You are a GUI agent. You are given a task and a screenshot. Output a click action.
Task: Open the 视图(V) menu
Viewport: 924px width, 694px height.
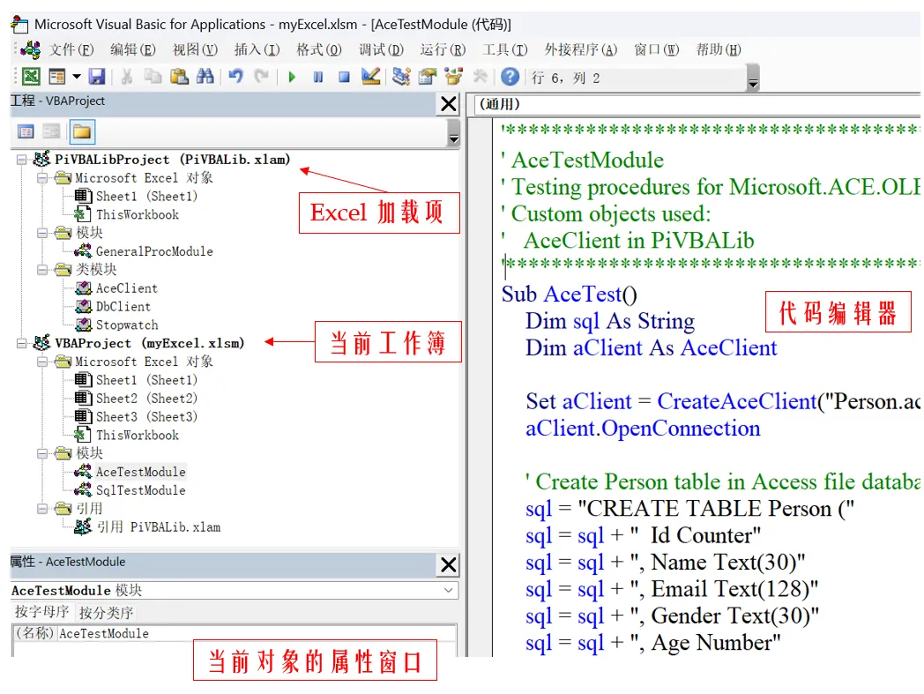(x=195, y=50)
